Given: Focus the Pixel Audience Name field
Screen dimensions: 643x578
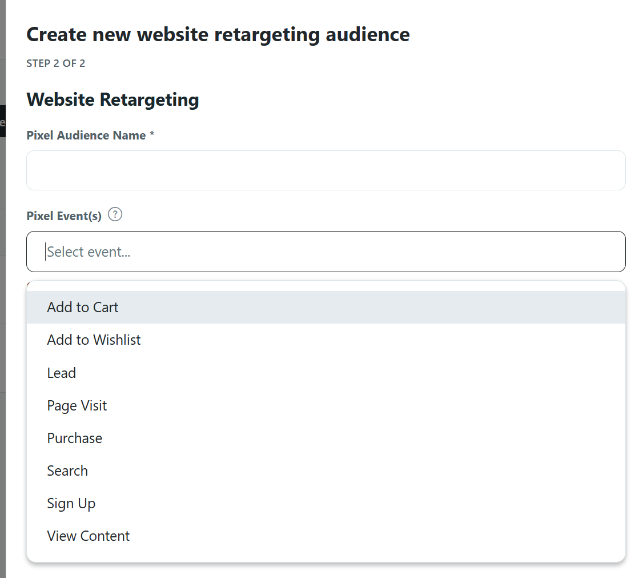Looking at the screenshot, I should pos(326,170).
